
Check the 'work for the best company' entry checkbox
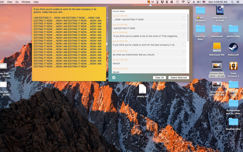[184, 44]
